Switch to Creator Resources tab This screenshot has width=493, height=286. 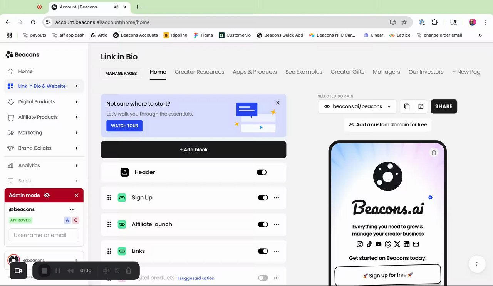pos(199,72)
